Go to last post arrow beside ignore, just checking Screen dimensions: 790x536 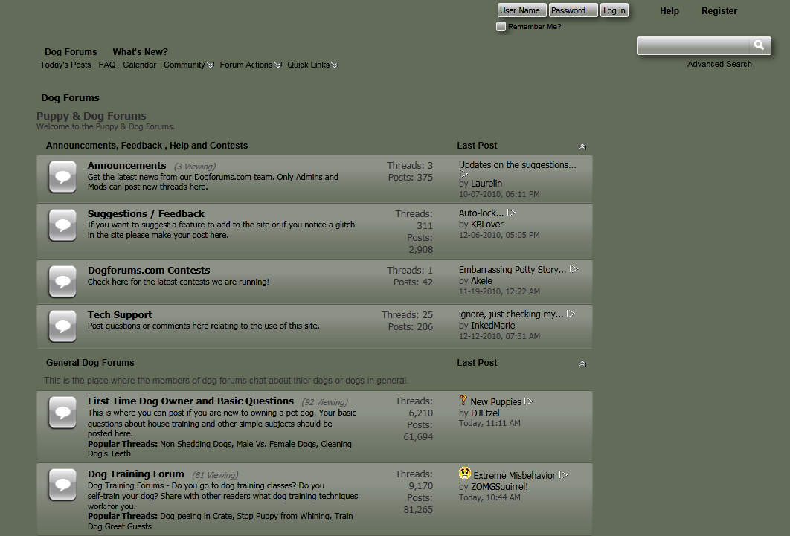pyautogui.click(x=571, y=314)
